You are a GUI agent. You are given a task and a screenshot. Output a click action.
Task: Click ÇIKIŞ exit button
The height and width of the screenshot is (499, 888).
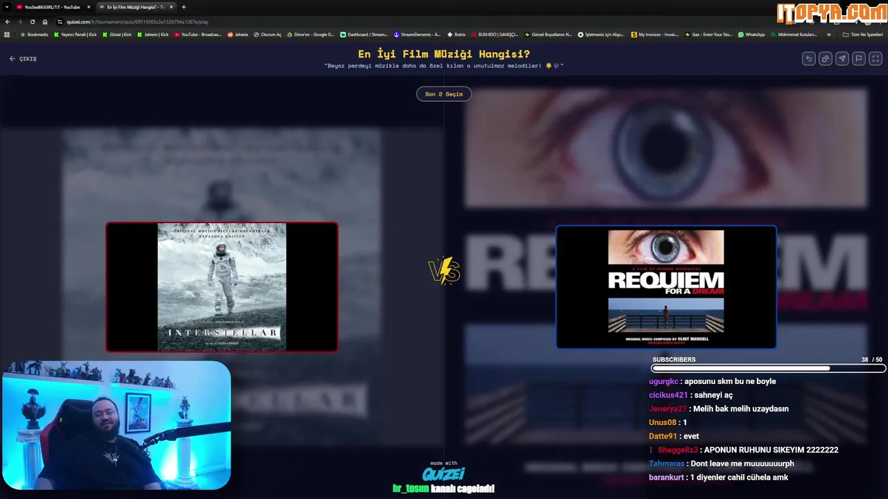click(23, 59)
